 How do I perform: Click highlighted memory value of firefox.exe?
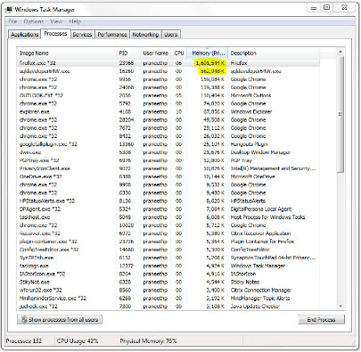pos(210,63)
